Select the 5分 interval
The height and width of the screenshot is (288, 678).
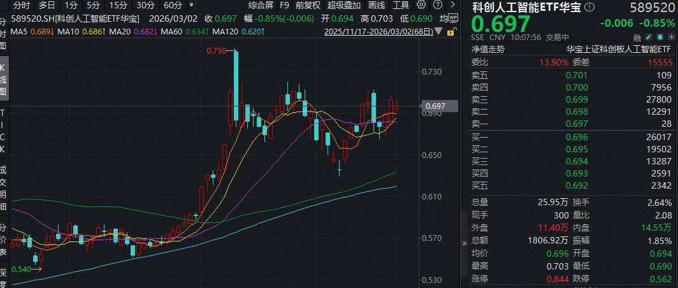click(x=92, y=5)
